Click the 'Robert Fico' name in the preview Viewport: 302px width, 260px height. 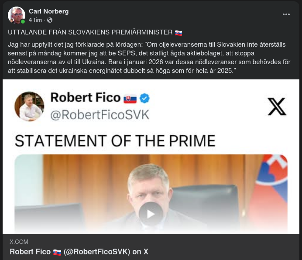(85, 98)
